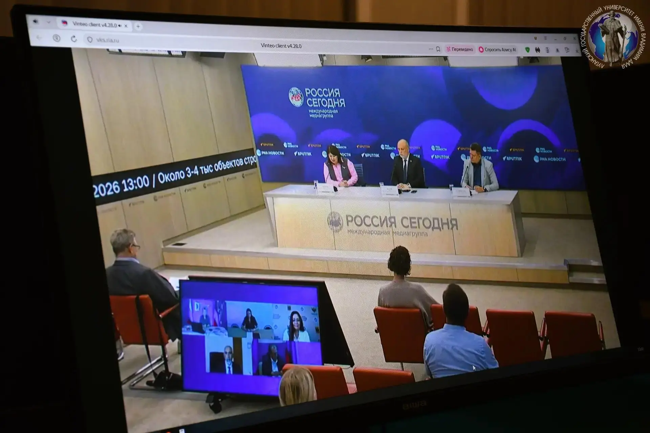
Task: Open browser downloads arrow icon
Action: click(577, 51)
